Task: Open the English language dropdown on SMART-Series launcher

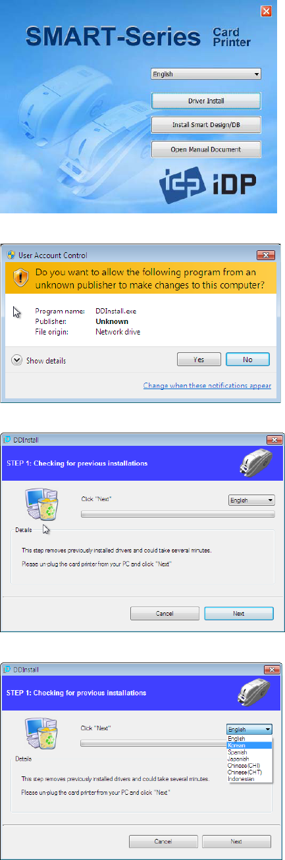Action: (x=206, y=74)
